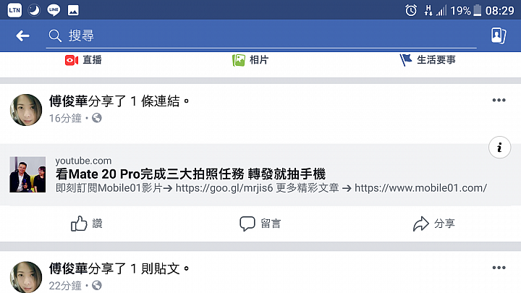Add a photo with 相片
The height and width of the screenshot is (293, 521).
250,60
